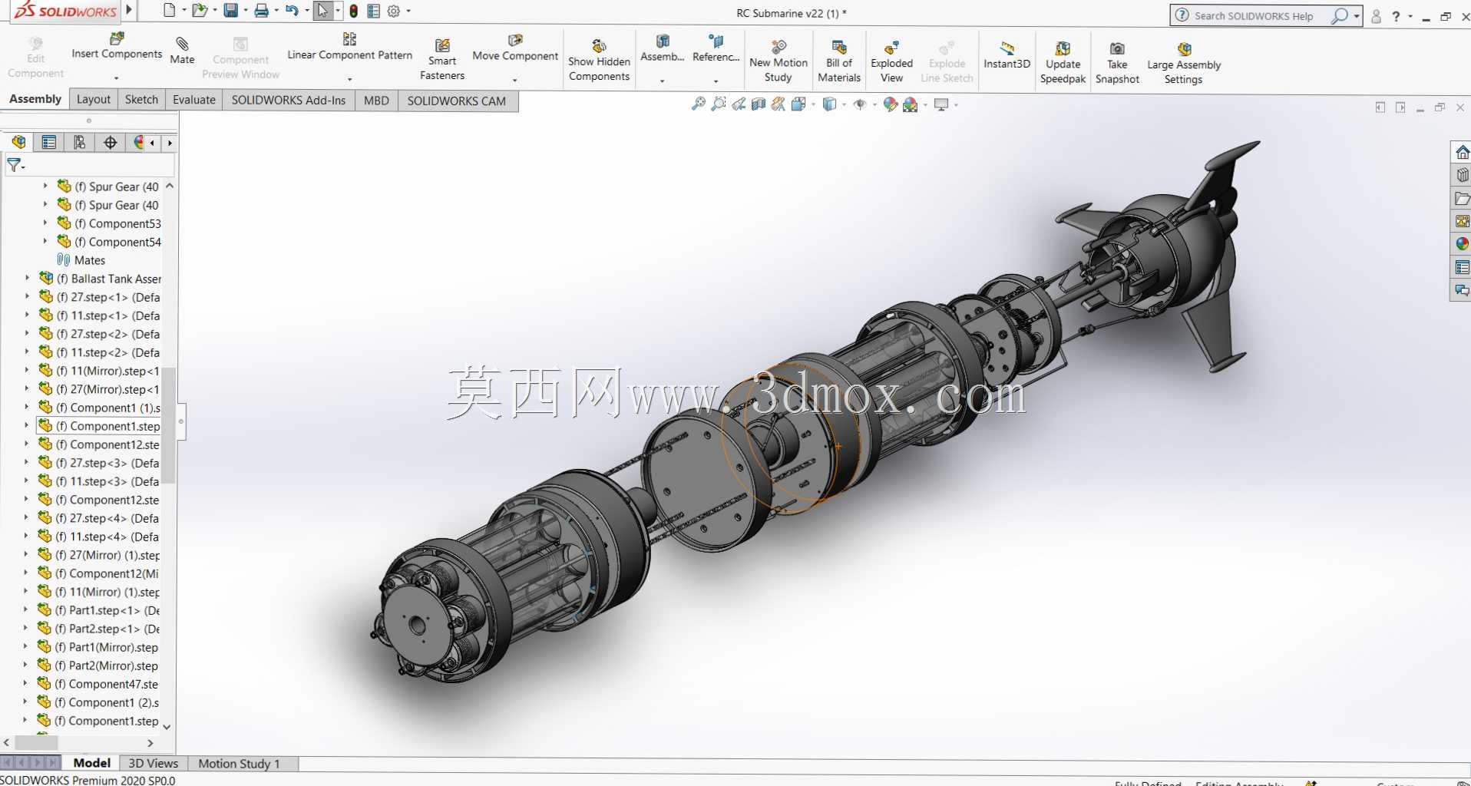Expand the Ballast Tank Assembly tree node

coord(28,278)
